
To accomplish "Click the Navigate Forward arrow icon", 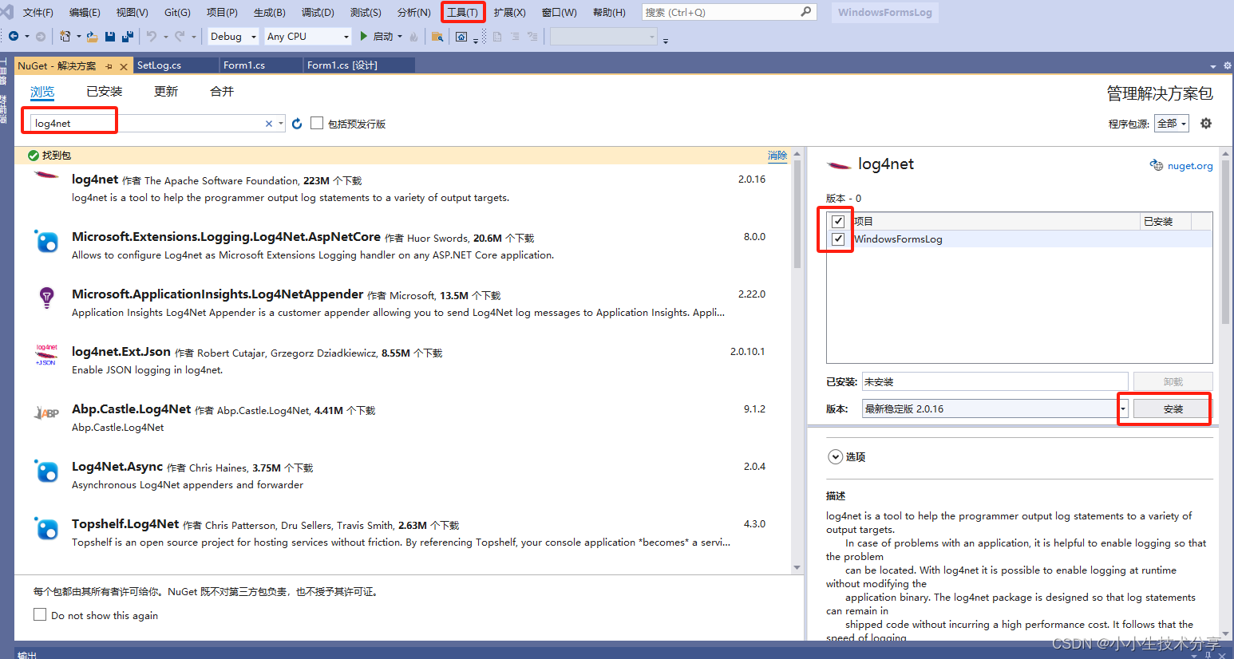I will (x=41, y=36).
